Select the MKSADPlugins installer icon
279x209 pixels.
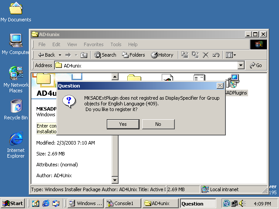(x=233, y=81)
